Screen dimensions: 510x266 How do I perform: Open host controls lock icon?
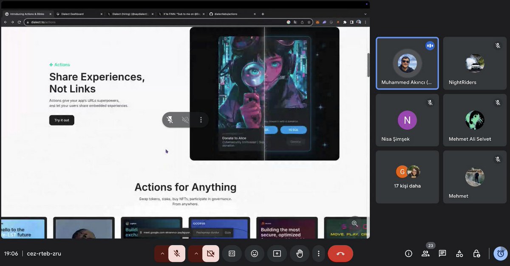point(476,253)
